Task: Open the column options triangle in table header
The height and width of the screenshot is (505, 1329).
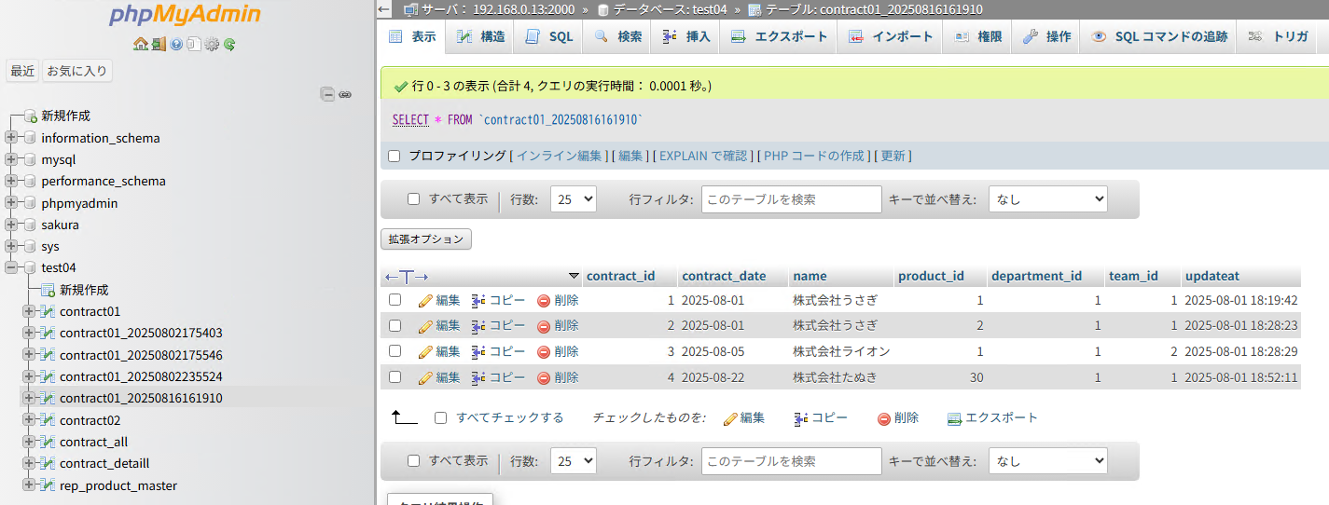Action: [574, 277]
